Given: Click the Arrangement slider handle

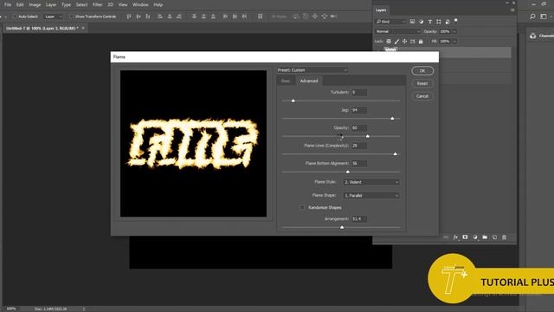Looking at the screenshot, I should [342, 227].
